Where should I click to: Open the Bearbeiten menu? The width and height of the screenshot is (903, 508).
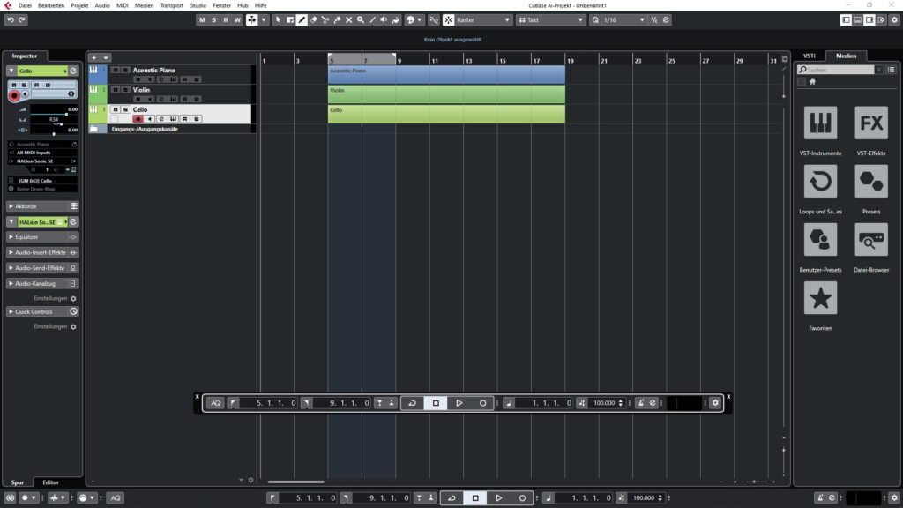click(x=51, y=5)
